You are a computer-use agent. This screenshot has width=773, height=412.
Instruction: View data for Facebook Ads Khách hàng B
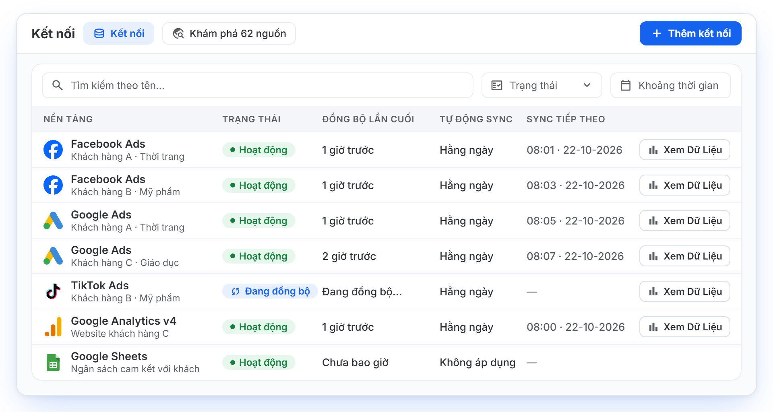click(x=685, y=185)
